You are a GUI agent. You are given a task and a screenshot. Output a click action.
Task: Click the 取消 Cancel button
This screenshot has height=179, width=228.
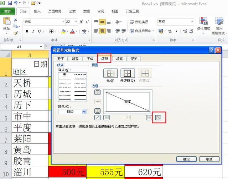tap(209, 159)
